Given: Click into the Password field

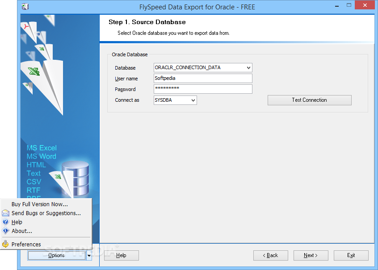Looking at the screenshot, I should point(203,89).
